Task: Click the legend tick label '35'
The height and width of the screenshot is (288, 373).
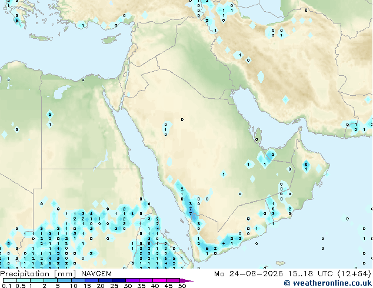Action: pos(141,286)
